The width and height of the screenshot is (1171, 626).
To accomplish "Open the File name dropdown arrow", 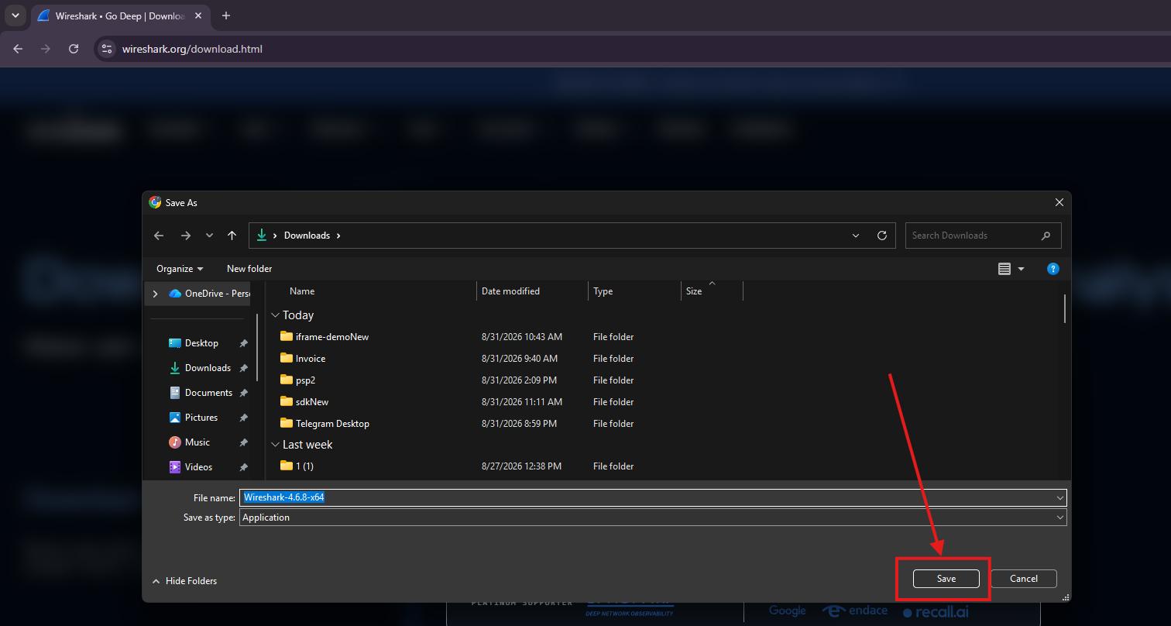I will [1060, 497].
